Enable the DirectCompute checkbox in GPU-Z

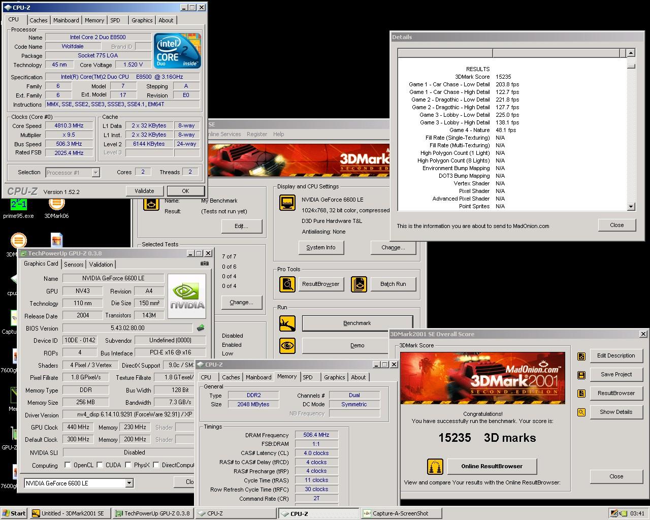click(156, 465)
